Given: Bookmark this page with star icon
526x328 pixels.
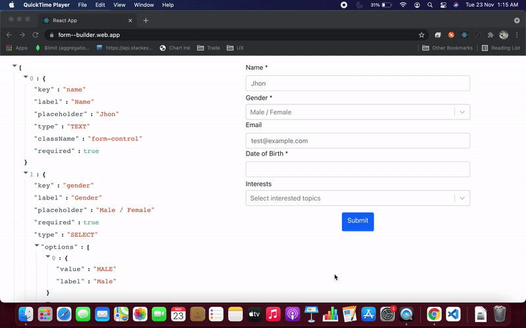Looking at the screenshot, I should (421, 35).
